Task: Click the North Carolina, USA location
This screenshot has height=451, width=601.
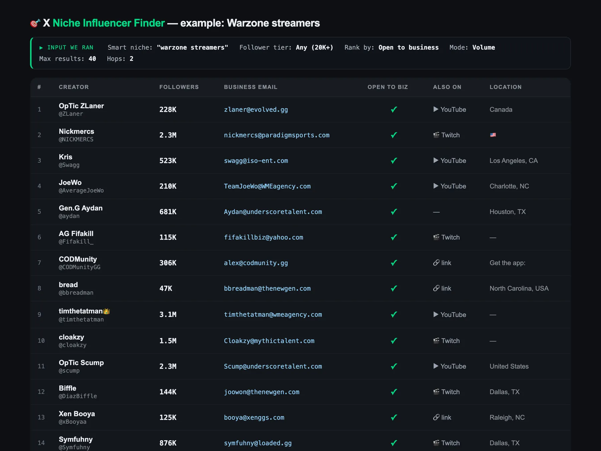Action: (x=519, y=288)
